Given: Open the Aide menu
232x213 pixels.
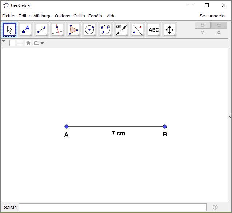Looking at the screenshot, I should (x=111, y=16).
